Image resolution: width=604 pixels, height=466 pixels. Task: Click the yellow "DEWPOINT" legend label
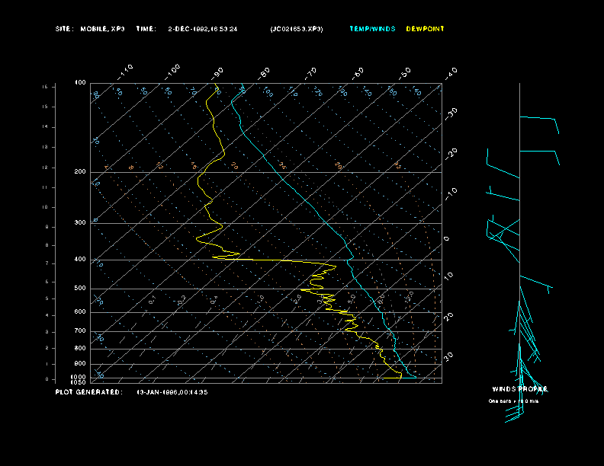[x=426, y=29]
